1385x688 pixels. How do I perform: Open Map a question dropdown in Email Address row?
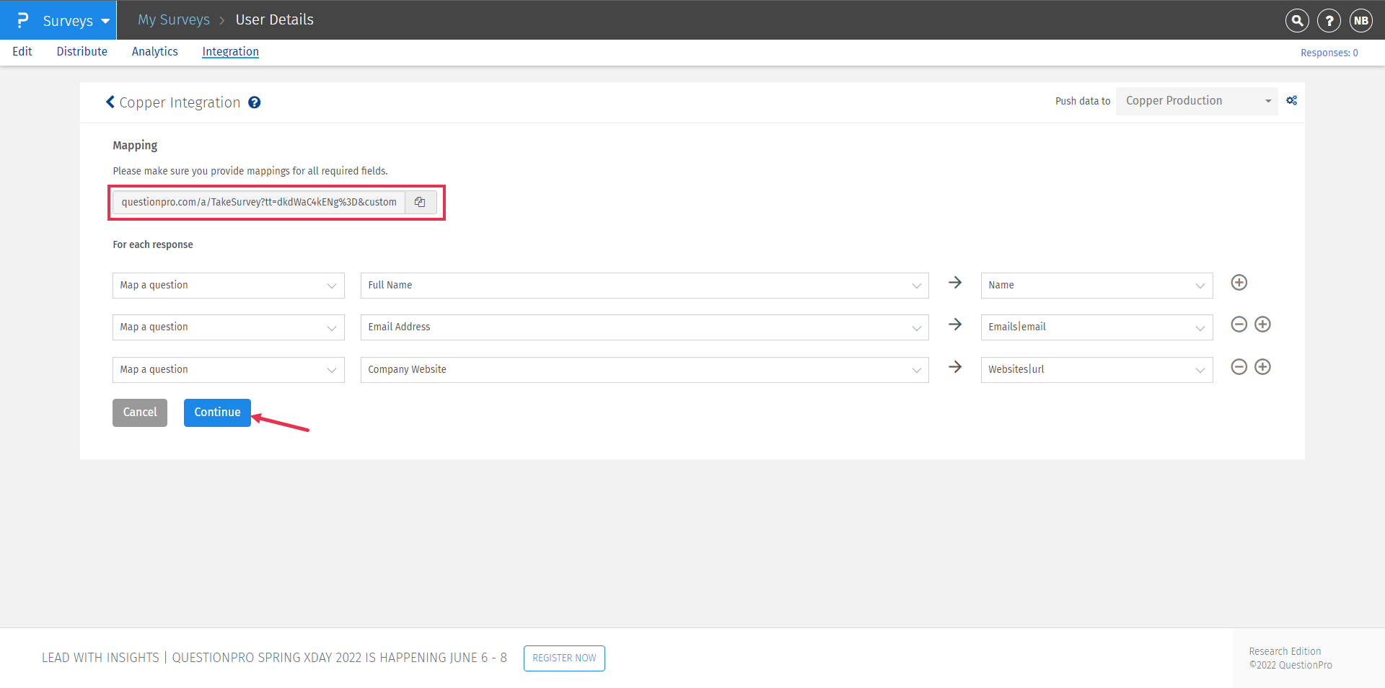click(x=228, y=327)
